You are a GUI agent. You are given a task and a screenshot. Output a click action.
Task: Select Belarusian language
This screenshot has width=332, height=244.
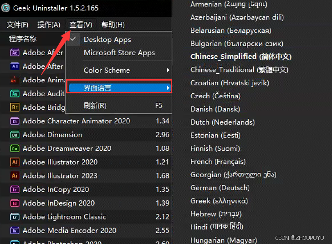click(x=231, y=30)
